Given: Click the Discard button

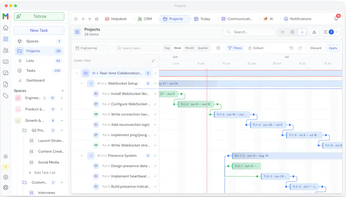Looking at the screenshot, I should [316, 48].
